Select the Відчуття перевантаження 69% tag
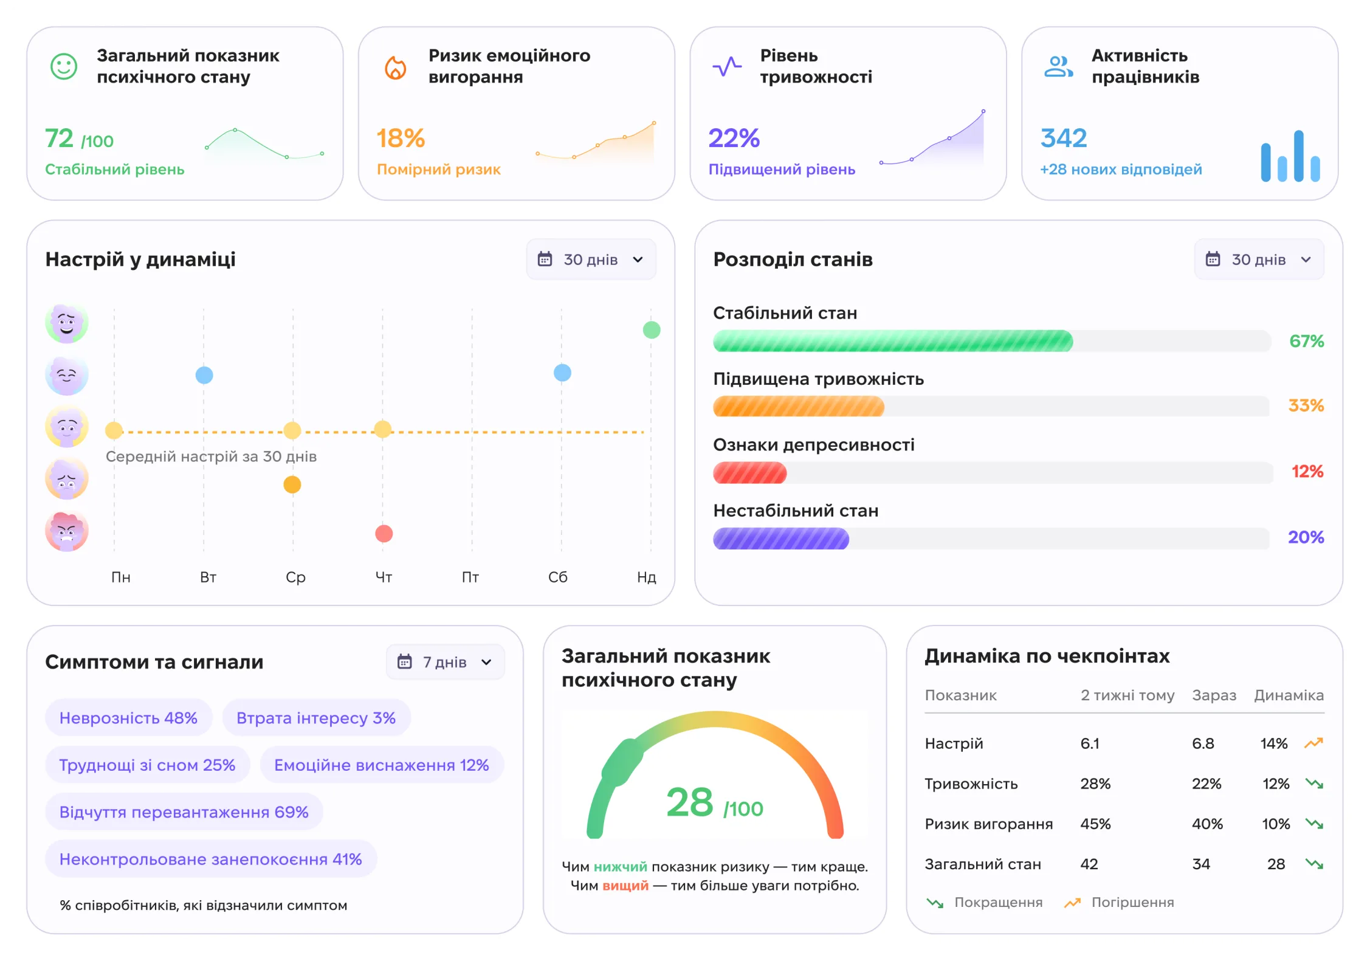Screen dimensions: 1370x961 click(x=184, y=811)
